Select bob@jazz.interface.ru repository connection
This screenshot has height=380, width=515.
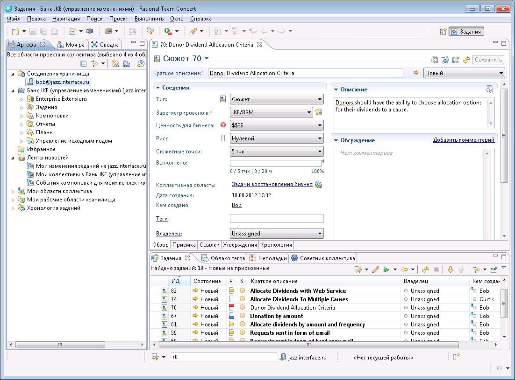58,82
